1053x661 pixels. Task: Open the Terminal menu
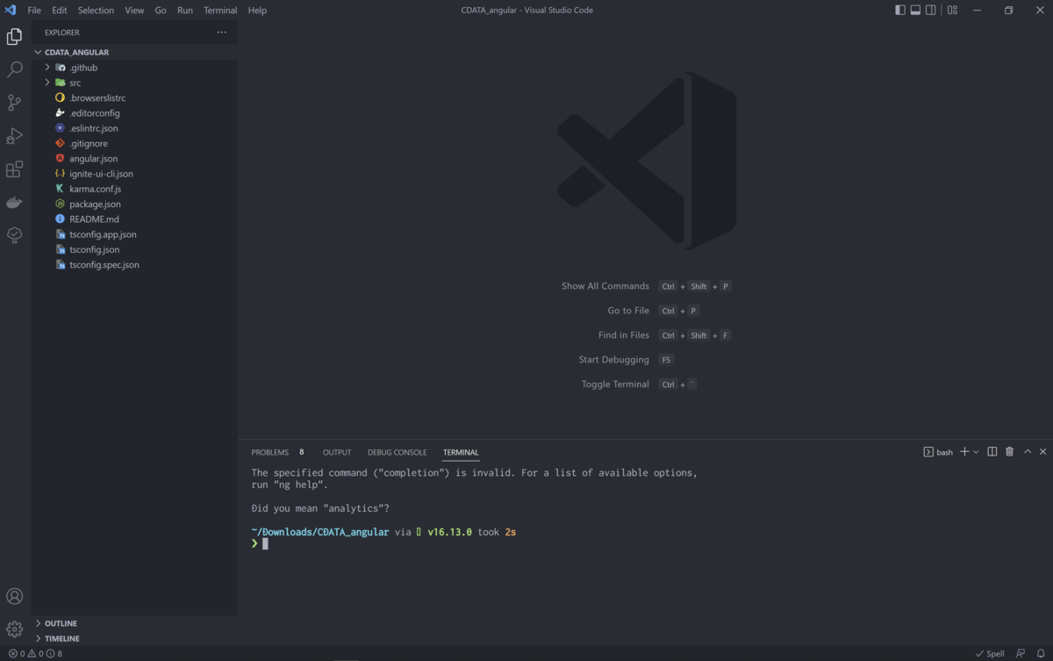click(x=220, y=11)
